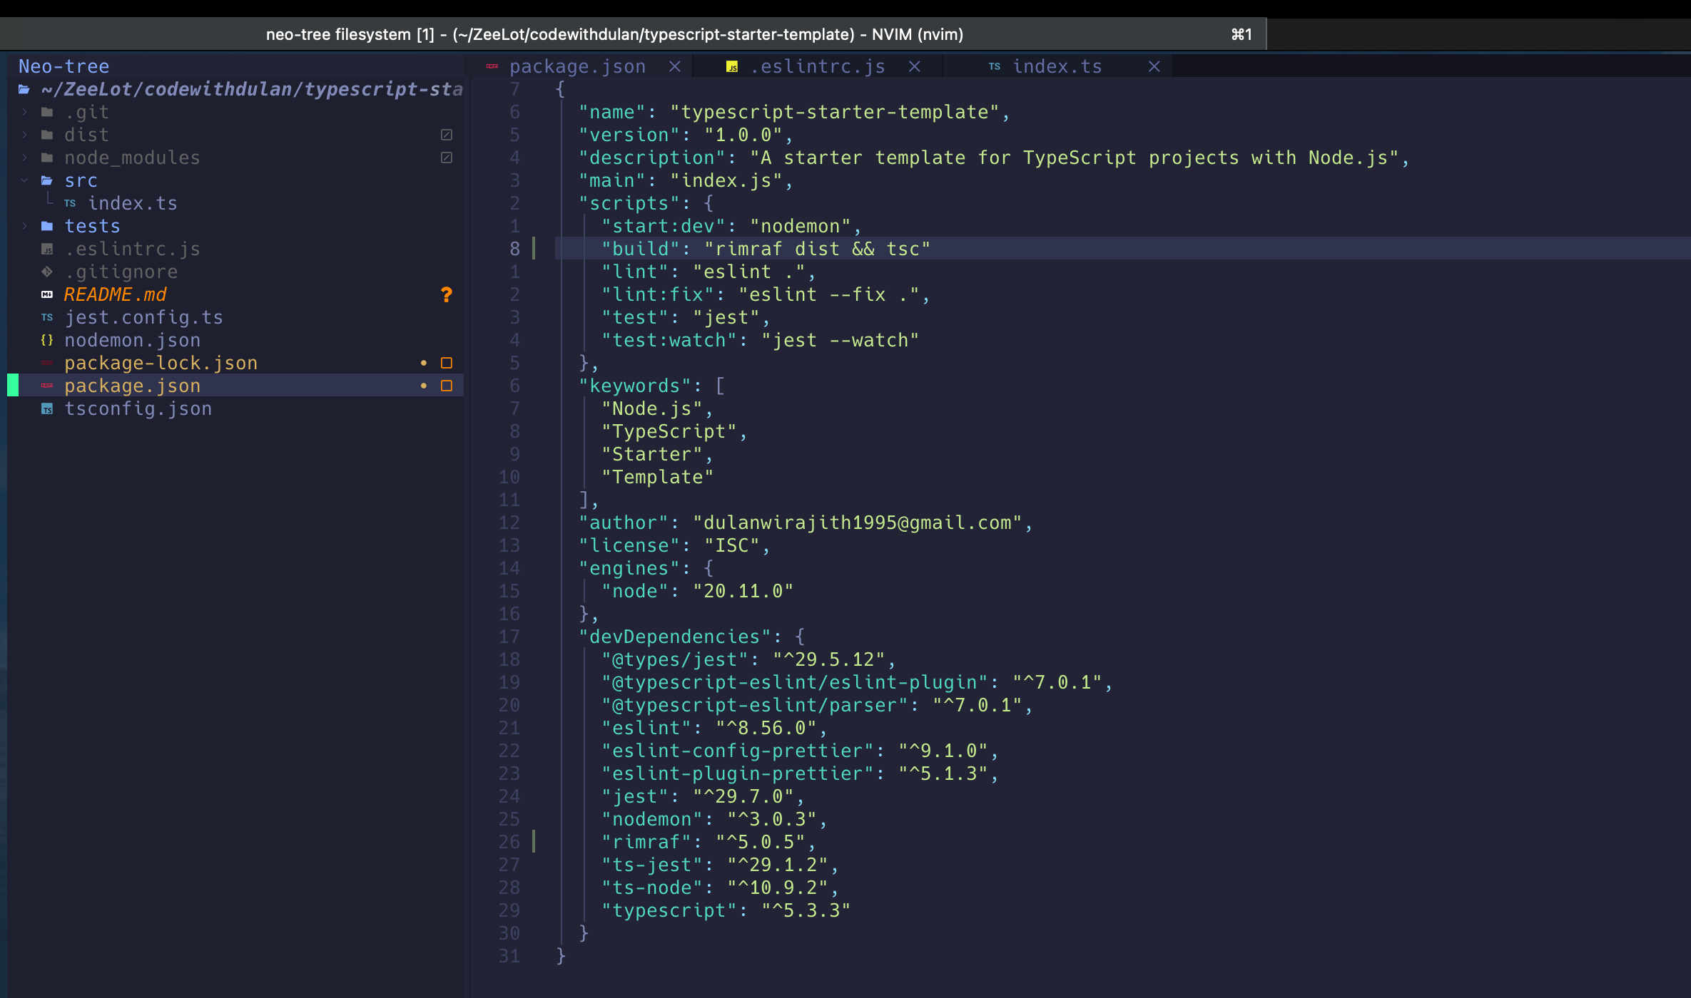Click the .eslintrc.js icon in file tree
Image resolution: width=1691 pixels, height=998 pixels.
coord(47,249)
